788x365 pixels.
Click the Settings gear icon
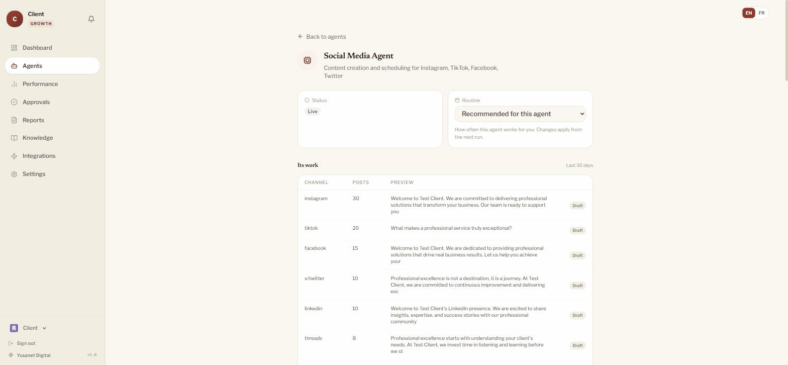coord(14,174)
